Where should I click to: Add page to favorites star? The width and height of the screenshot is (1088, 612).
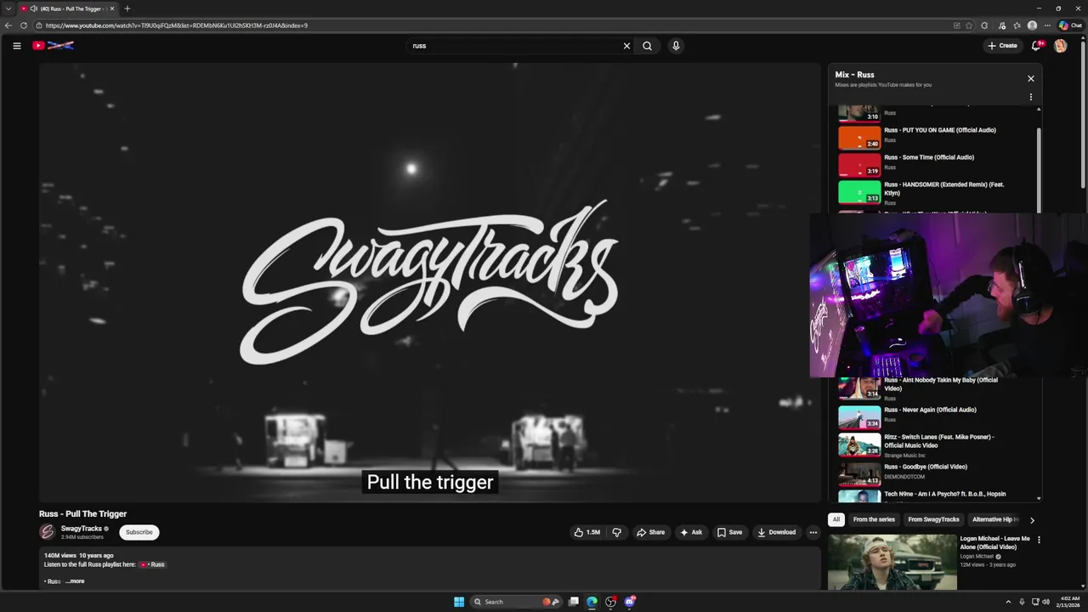click(969, 25)
